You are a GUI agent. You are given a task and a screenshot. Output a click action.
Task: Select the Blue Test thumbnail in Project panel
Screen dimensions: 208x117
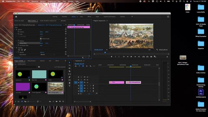tap(39, 74)
